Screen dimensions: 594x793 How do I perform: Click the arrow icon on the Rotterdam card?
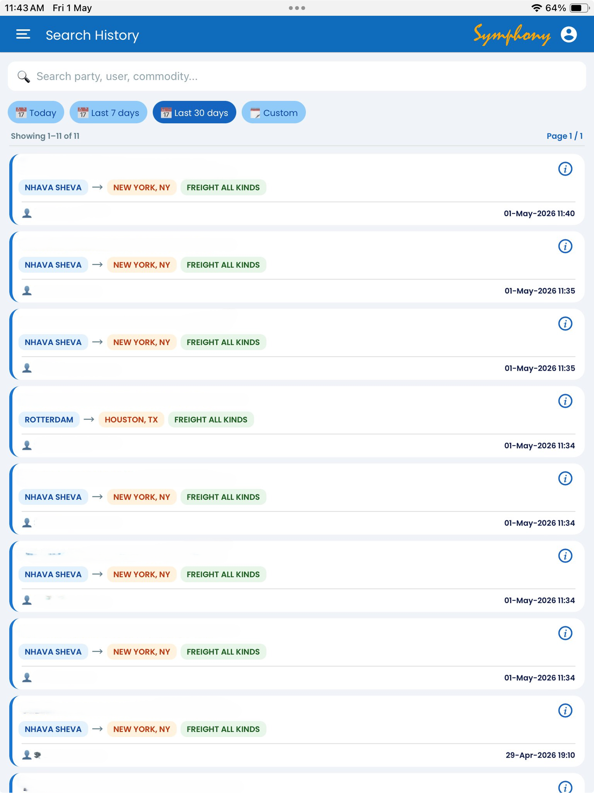point(89,419)
